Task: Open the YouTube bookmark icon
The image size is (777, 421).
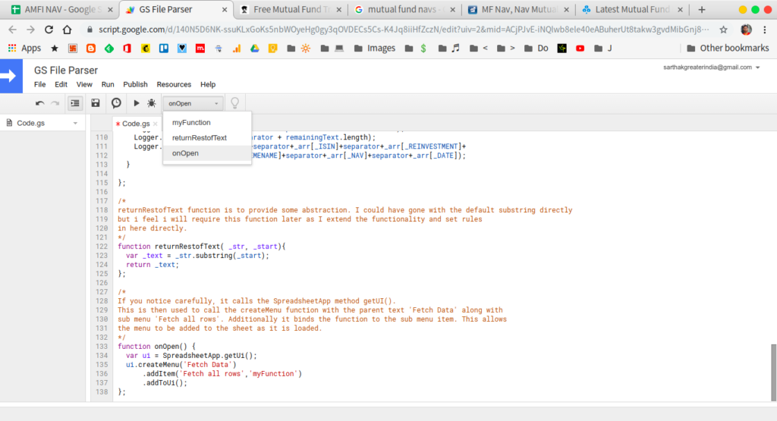Action: tap(580, 48)
